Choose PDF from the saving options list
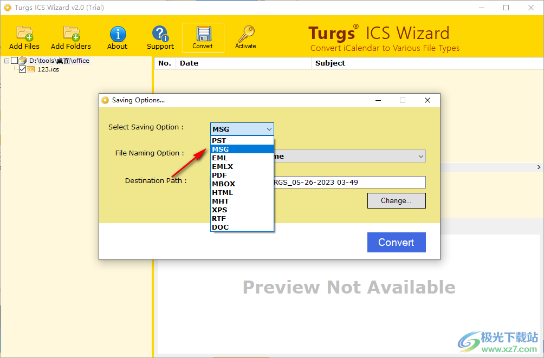Screen dimensions: 544x358 242,175
